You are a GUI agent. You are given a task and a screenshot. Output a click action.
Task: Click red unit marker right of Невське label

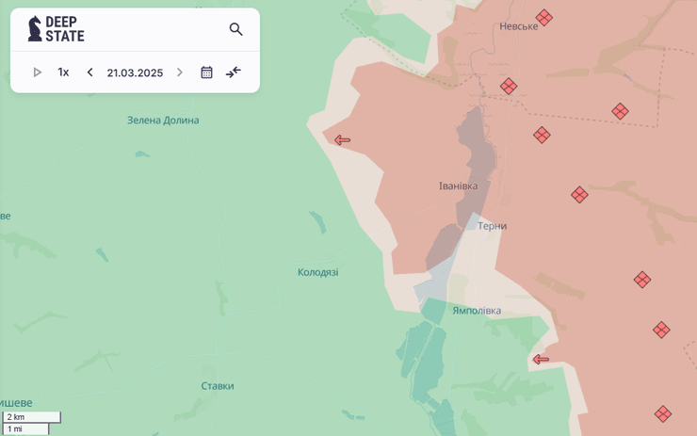[x=544, y=18]
